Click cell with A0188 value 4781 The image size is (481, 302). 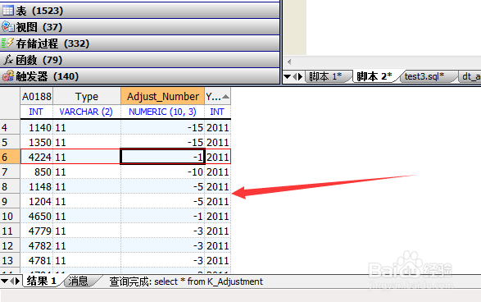pos(37,260)
